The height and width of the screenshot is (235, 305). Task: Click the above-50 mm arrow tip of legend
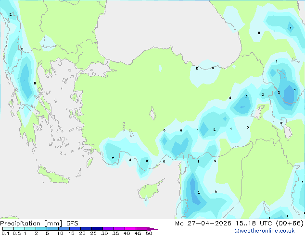click(x=152, y=229)
